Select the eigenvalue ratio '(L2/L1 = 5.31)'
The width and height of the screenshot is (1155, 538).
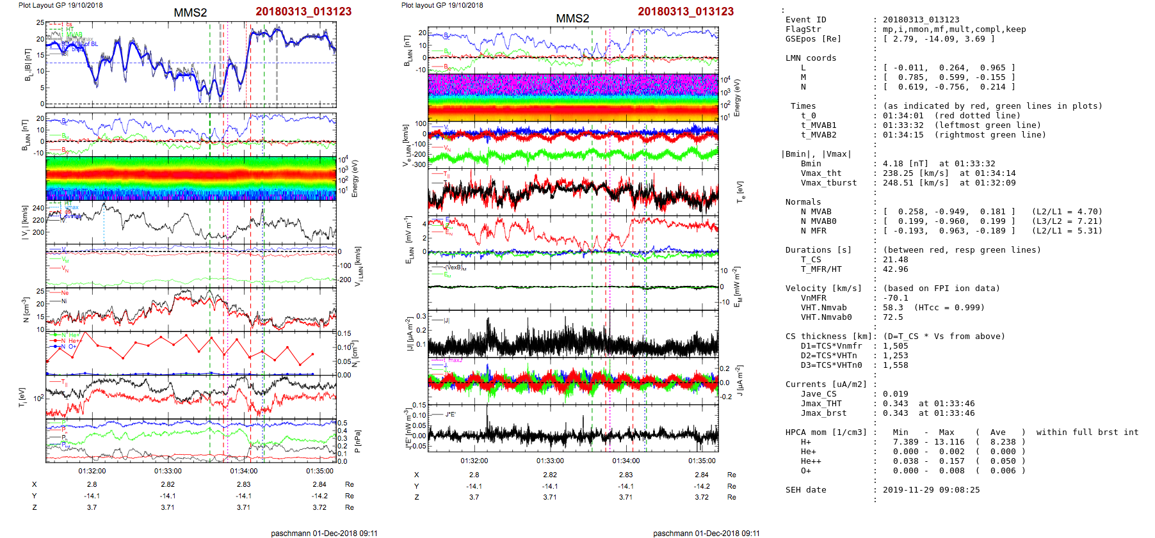coord(1067,231)
